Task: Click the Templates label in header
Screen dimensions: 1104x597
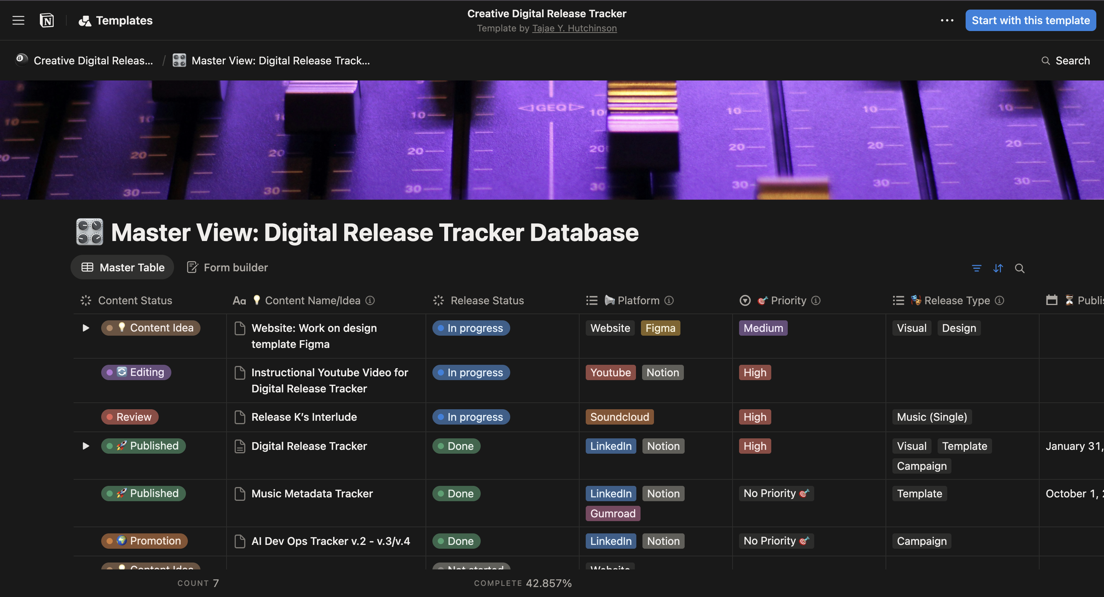Action: pos(124,21)
